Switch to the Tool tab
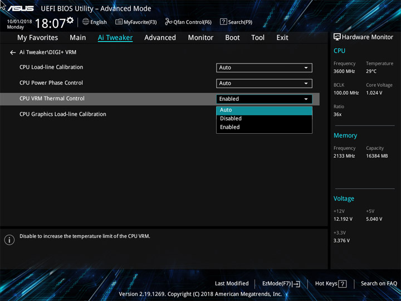Viewport: 401px width, 301px height. tap(258, 38)
